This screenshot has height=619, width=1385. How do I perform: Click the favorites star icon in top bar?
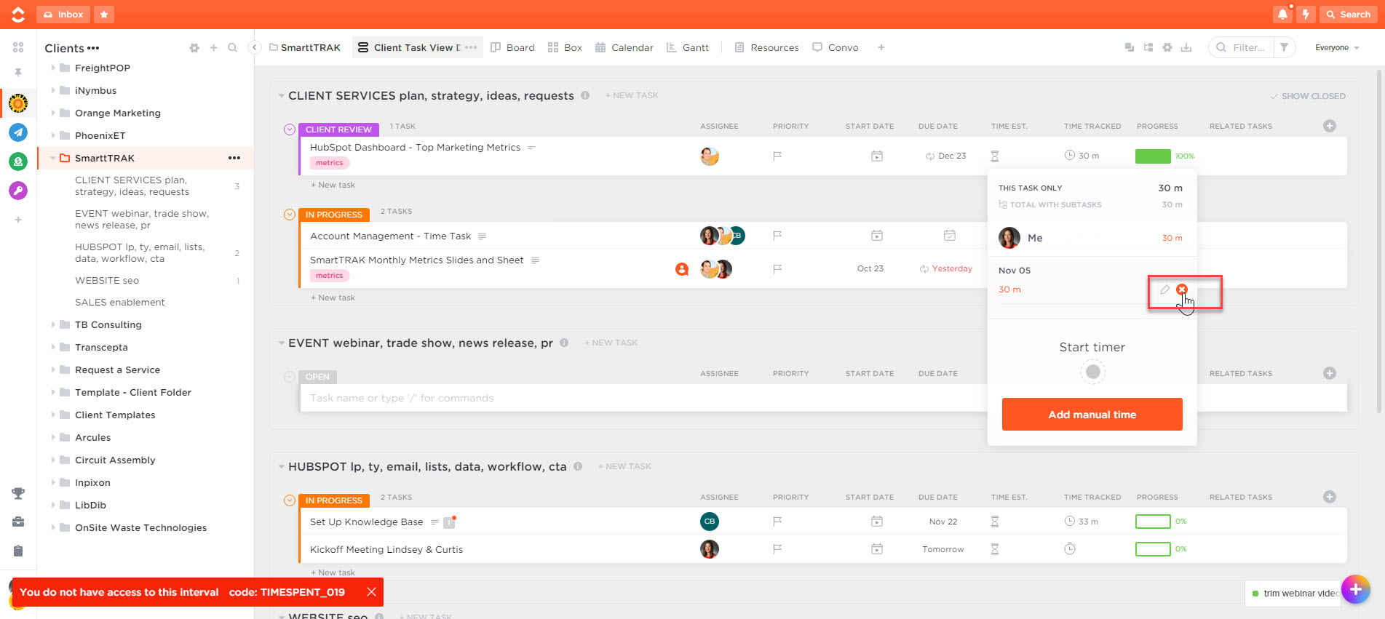point(104,14)
